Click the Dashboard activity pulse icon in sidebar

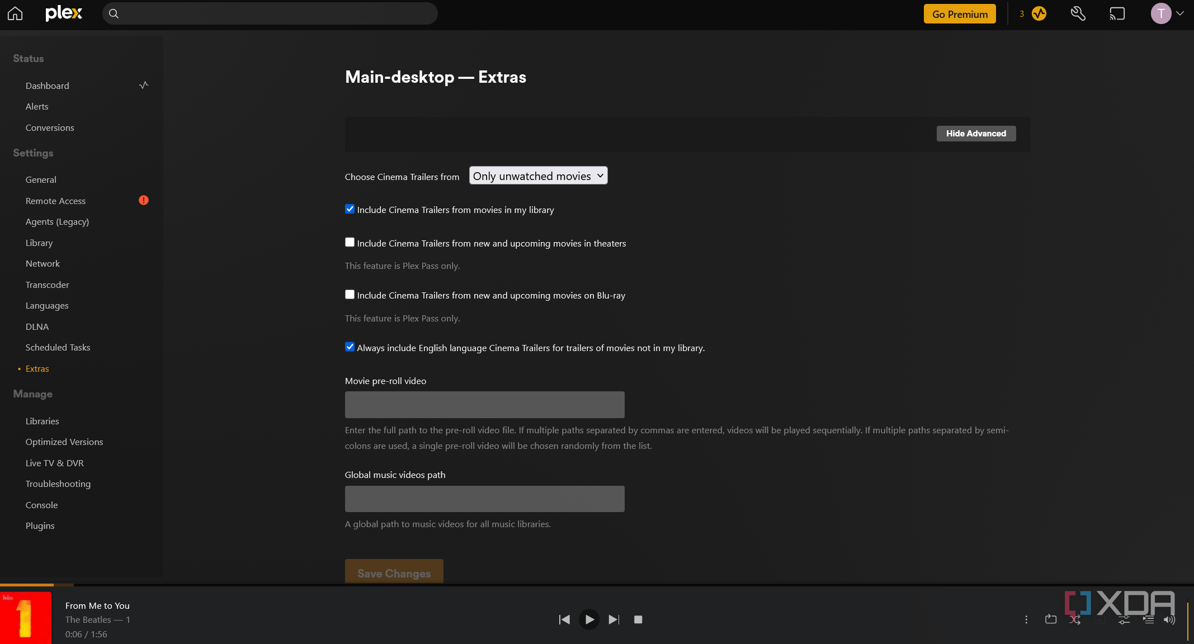point(144,85)
